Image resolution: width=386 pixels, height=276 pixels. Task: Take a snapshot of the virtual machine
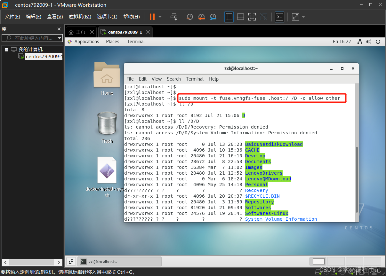click(189, 17)
